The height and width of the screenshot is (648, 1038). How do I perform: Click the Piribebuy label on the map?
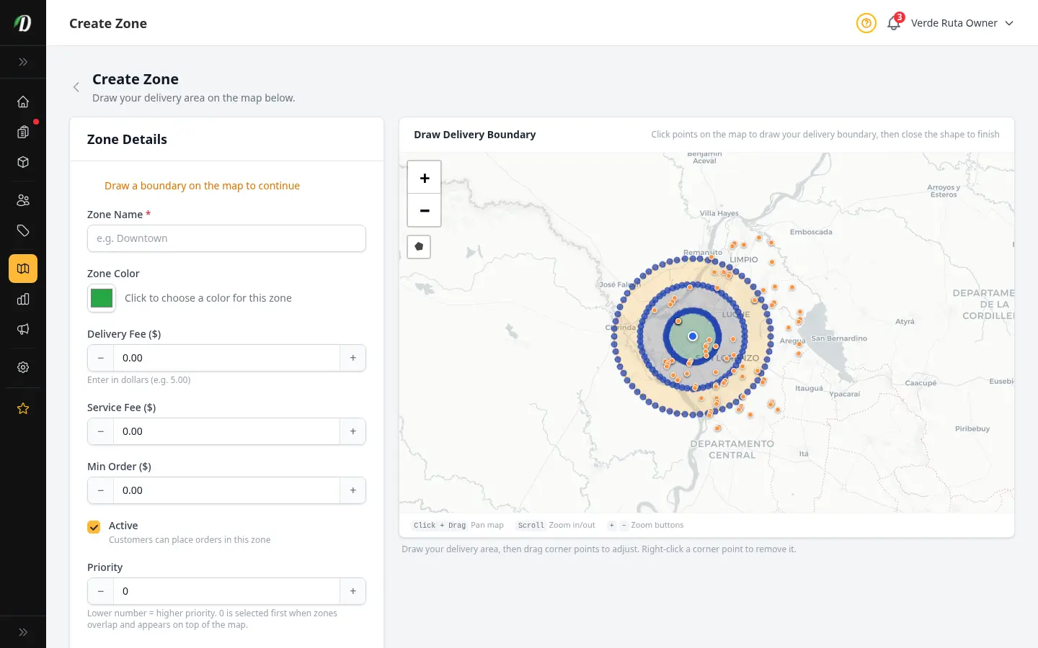[x=972, y=428]
